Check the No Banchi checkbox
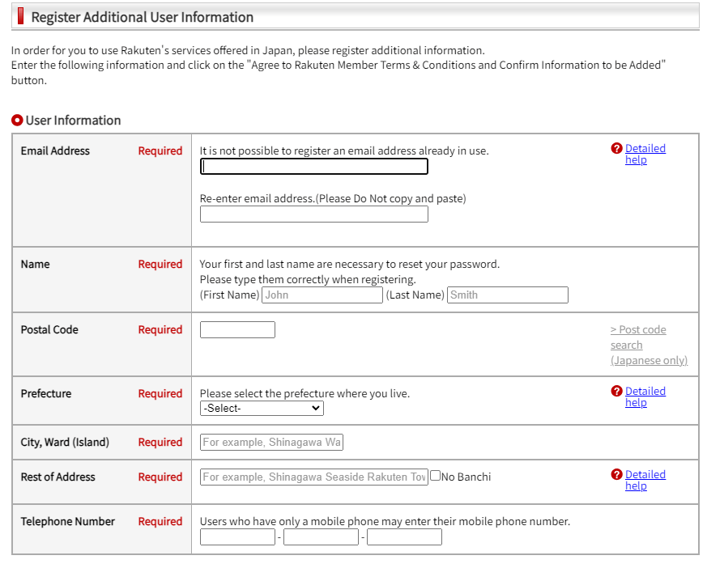707x564 pixels. point(435,476)
